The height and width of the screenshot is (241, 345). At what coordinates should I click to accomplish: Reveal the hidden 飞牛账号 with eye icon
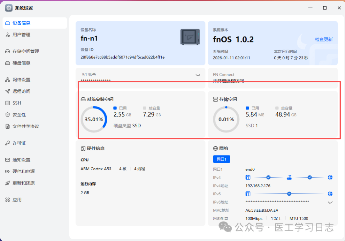(x=198, y=75)
